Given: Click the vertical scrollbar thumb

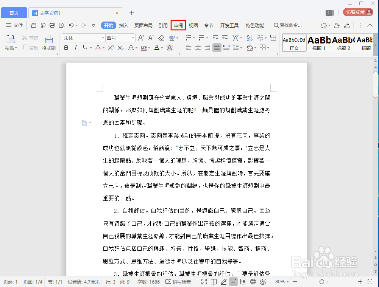Looking at the screenshot, I should [375, 84].
